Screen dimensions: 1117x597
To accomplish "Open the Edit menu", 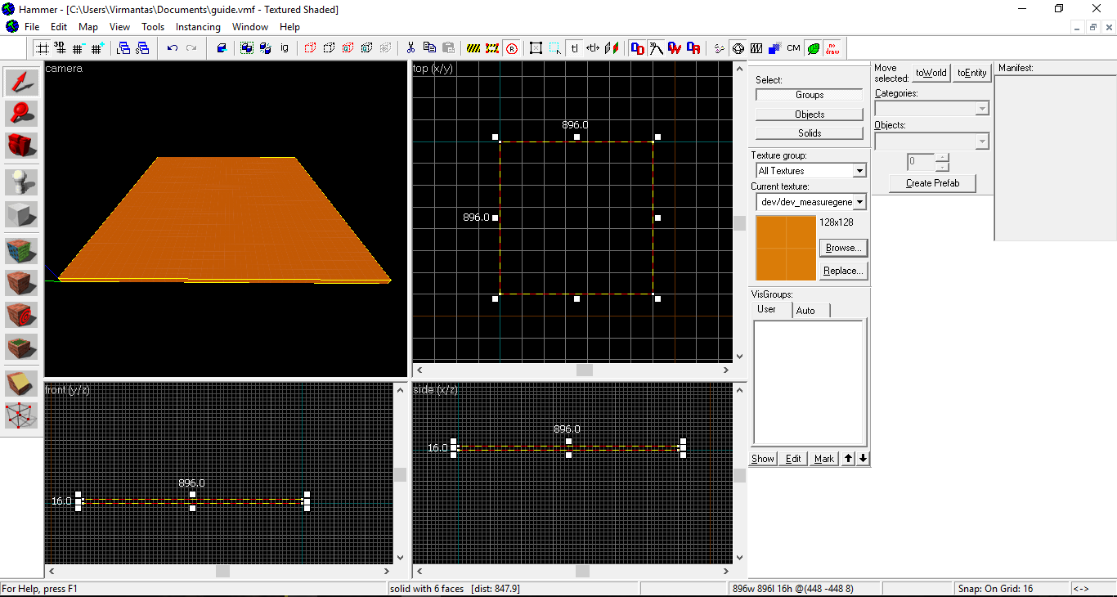I will 59,27.
